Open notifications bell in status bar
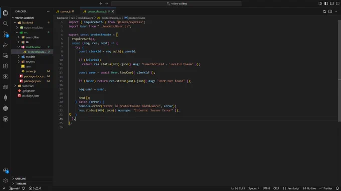This screenshot has height=191, width=341. pyautogui.click(x=337, y=188)
